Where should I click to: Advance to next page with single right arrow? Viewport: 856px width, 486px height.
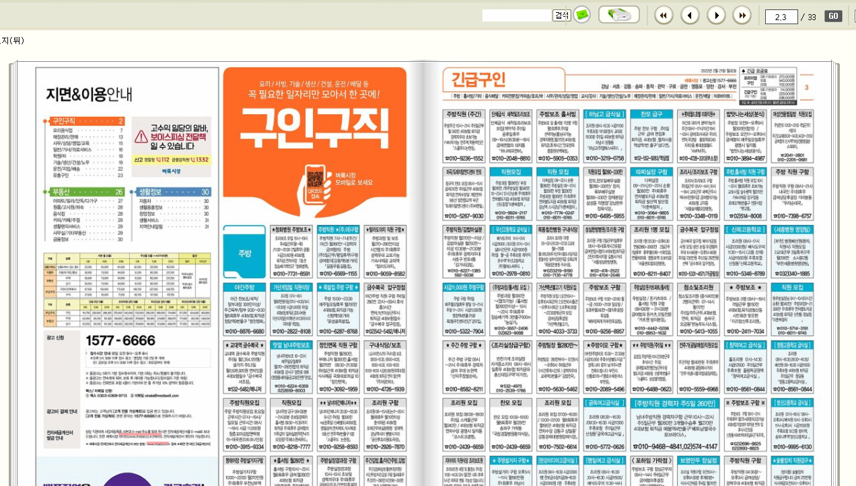coord(716,15)
